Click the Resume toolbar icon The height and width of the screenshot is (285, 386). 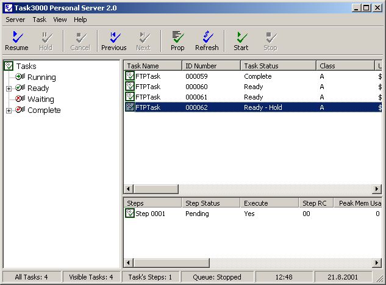tap(16, 41)
